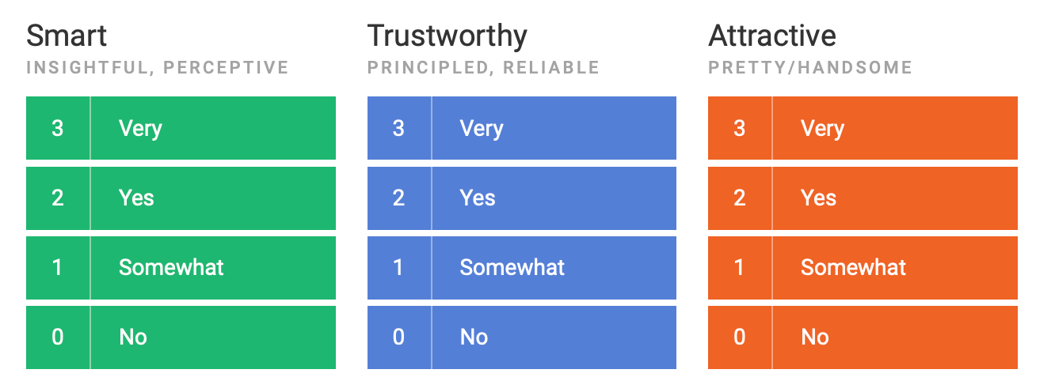Pick 'No' for Trustworthy
1055x392 pixels.
[522, 337]
